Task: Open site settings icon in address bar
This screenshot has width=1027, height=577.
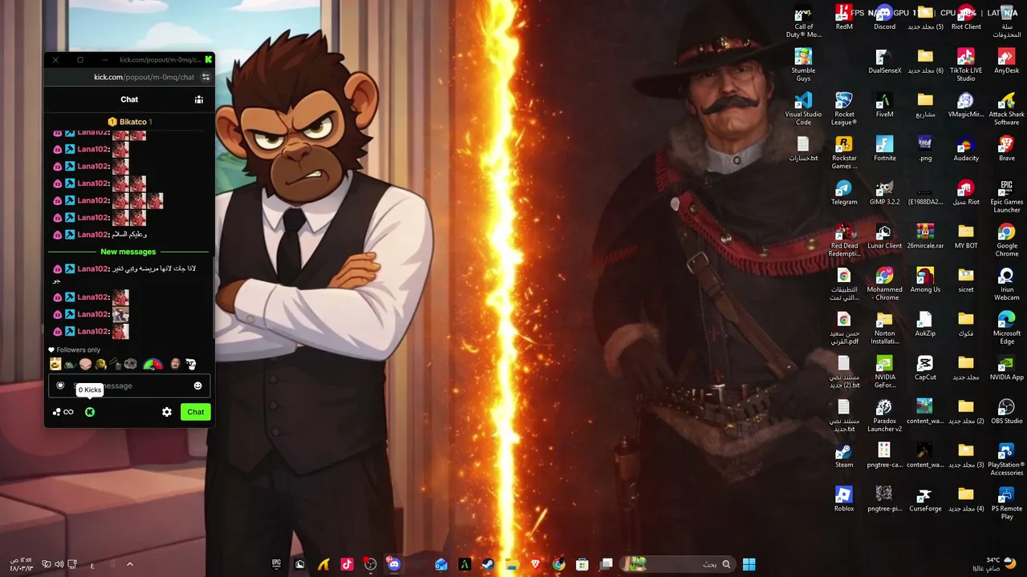Action: [205, 77]
